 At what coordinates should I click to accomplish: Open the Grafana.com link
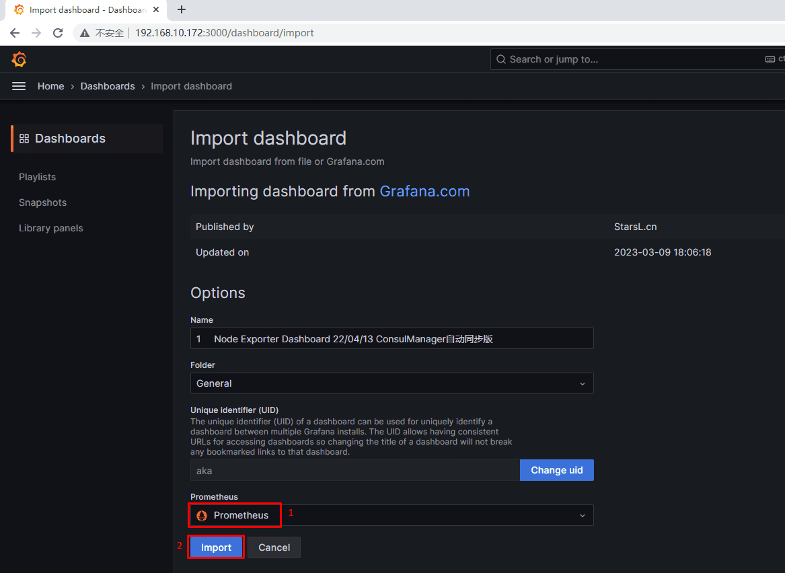424,191
